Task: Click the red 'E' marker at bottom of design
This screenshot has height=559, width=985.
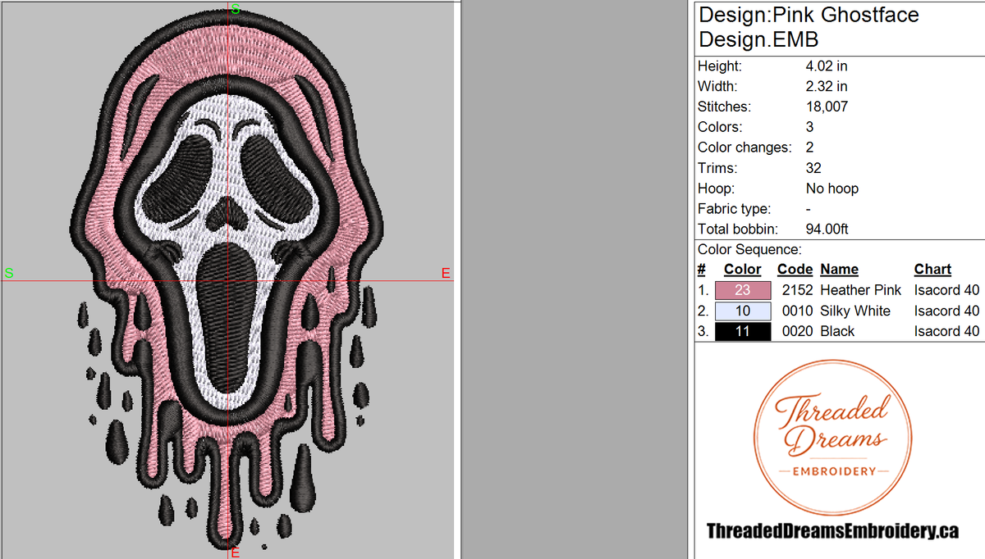Action: pos(235,552)
